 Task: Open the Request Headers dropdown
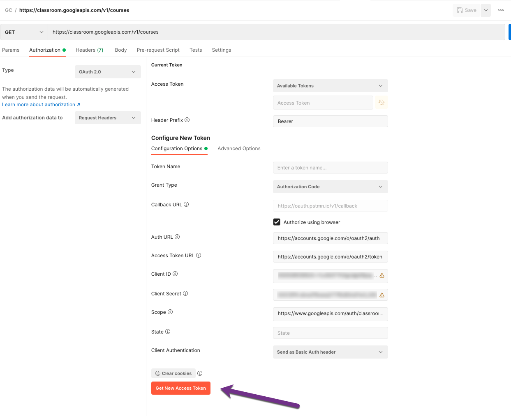(x=108, y=118)
